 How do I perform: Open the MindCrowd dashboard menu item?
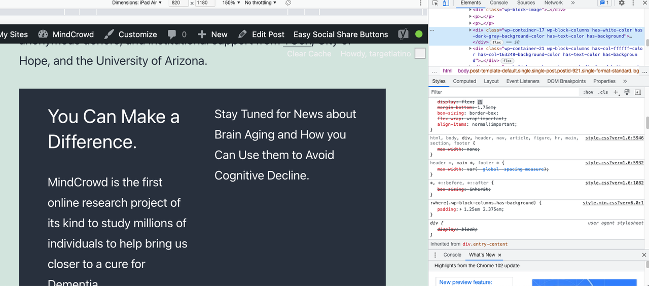66,34
